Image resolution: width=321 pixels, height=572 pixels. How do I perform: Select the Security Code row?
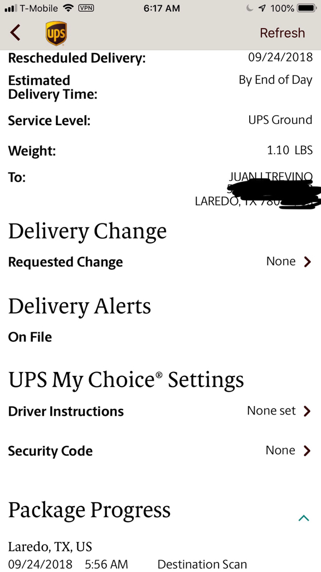click(160, 451)
